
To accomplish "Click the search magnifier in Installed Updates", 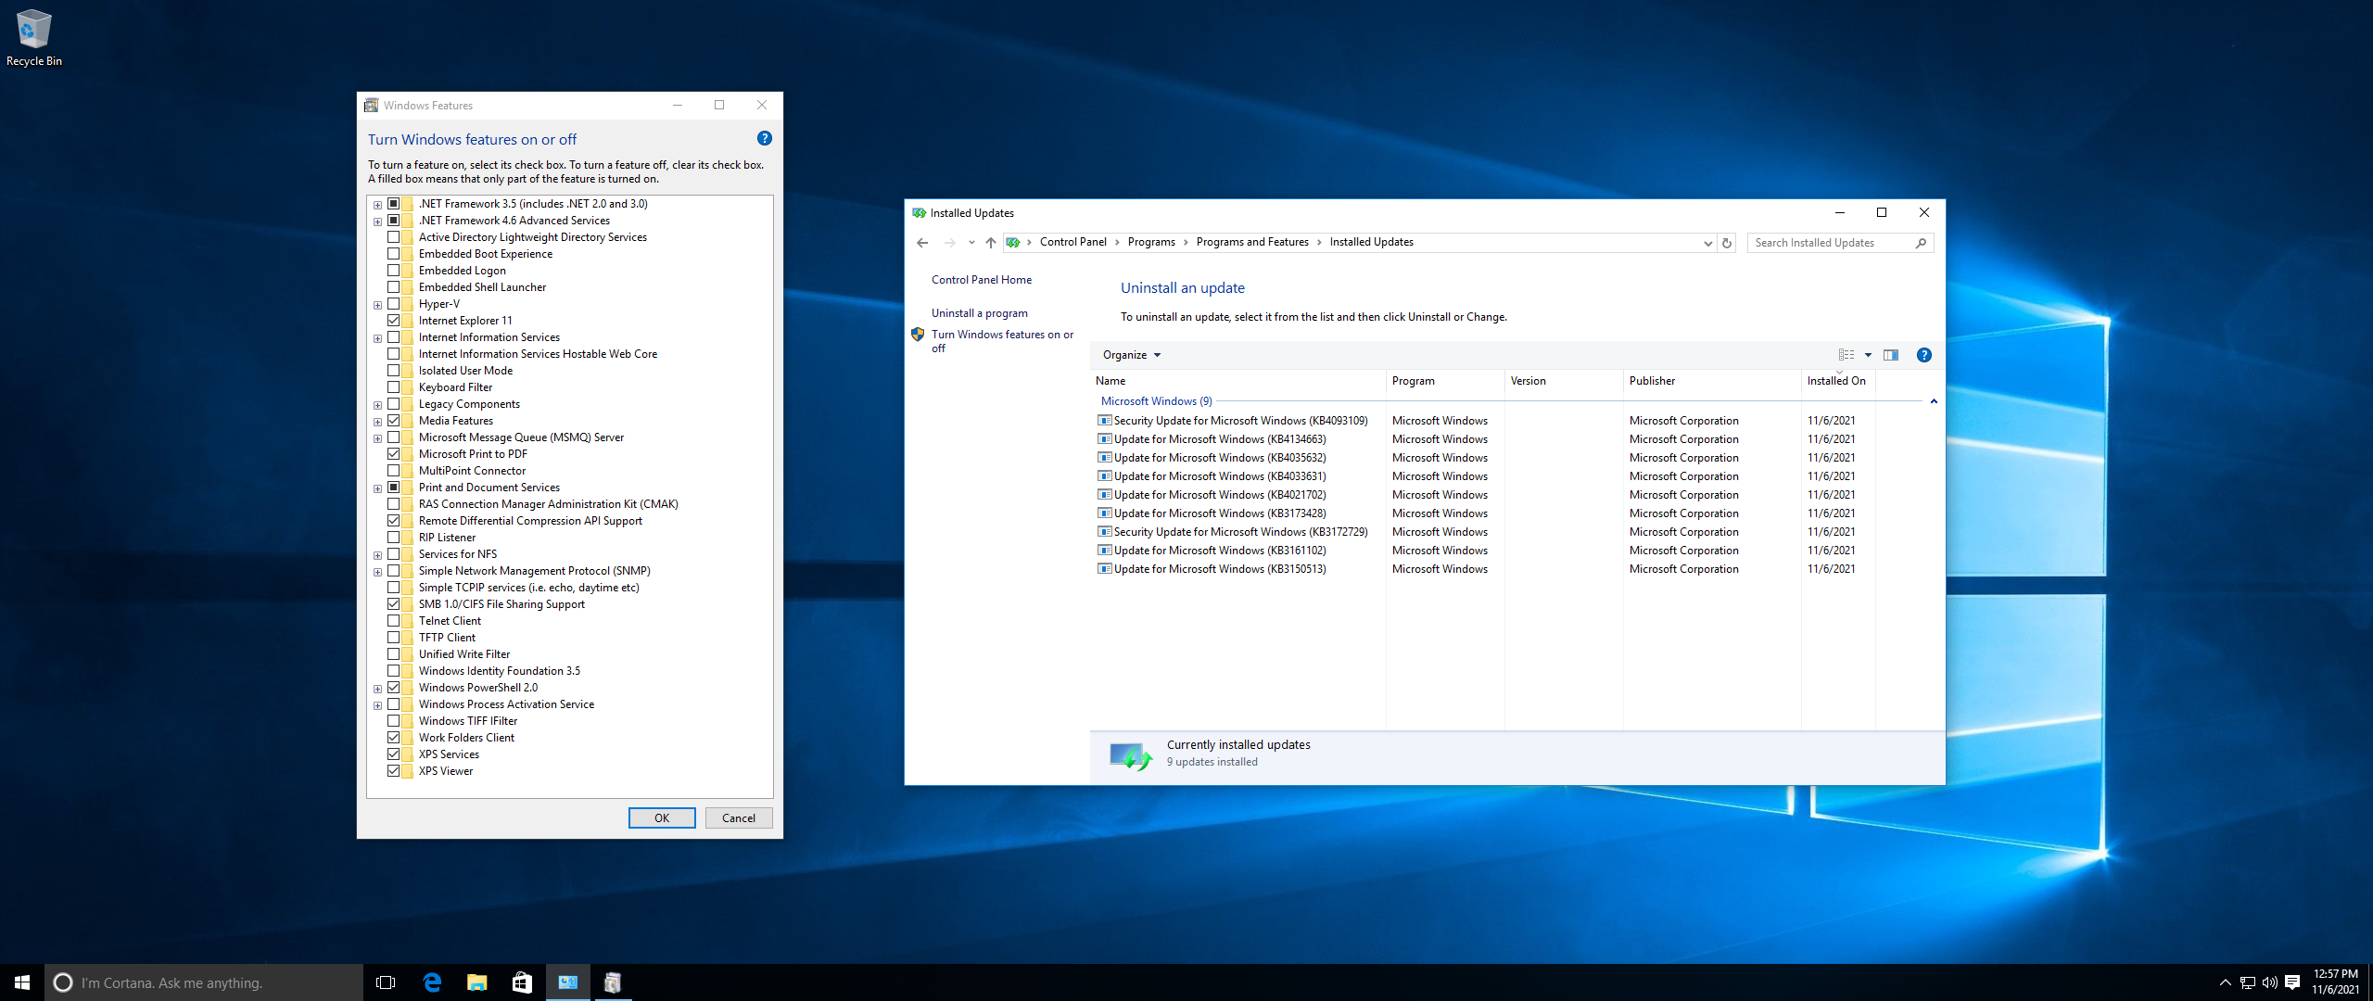I will [x=1922, y=243].
